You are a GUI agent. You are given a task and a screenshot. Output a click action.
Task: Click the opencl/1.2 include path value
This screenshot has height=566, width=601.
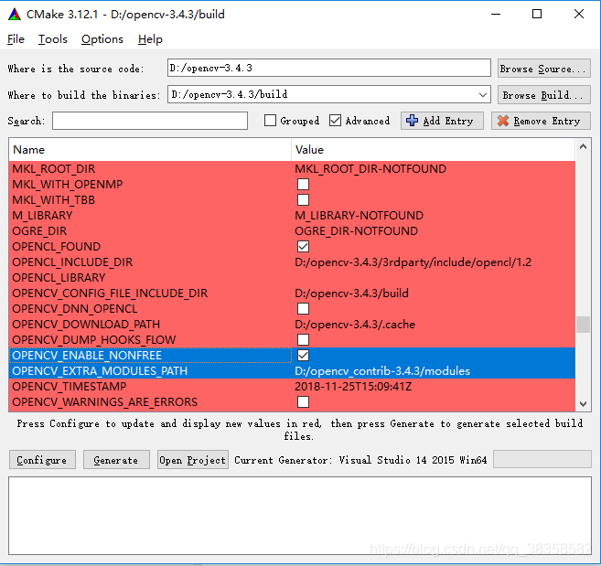tap(413, 262)
